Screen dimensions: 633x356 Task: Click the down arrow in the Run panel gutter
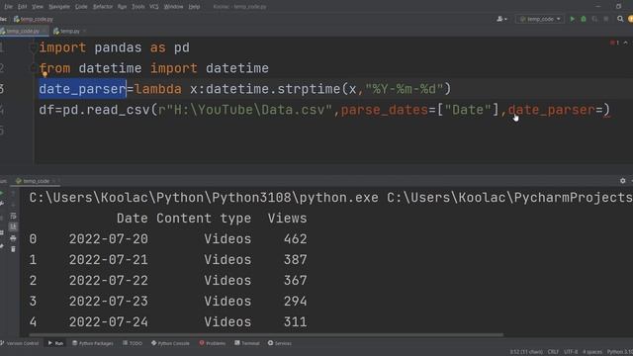[13, 205]
